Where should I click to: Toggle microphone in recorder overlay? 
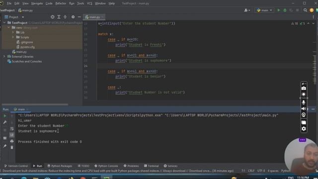pyautogui.click(x=304, y=102)
